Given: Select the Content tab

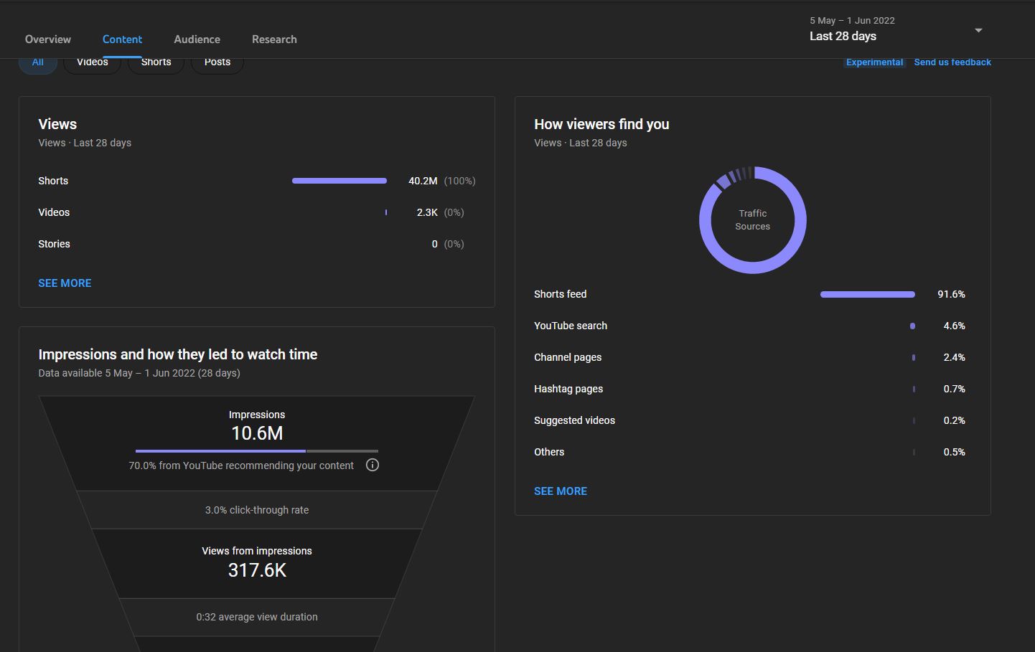Looking at the screenshot, I should (x=122, y=39).
